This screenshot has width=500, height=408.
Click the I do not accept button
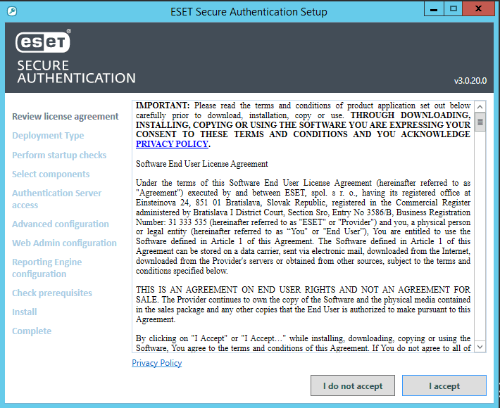click(353, 385)
